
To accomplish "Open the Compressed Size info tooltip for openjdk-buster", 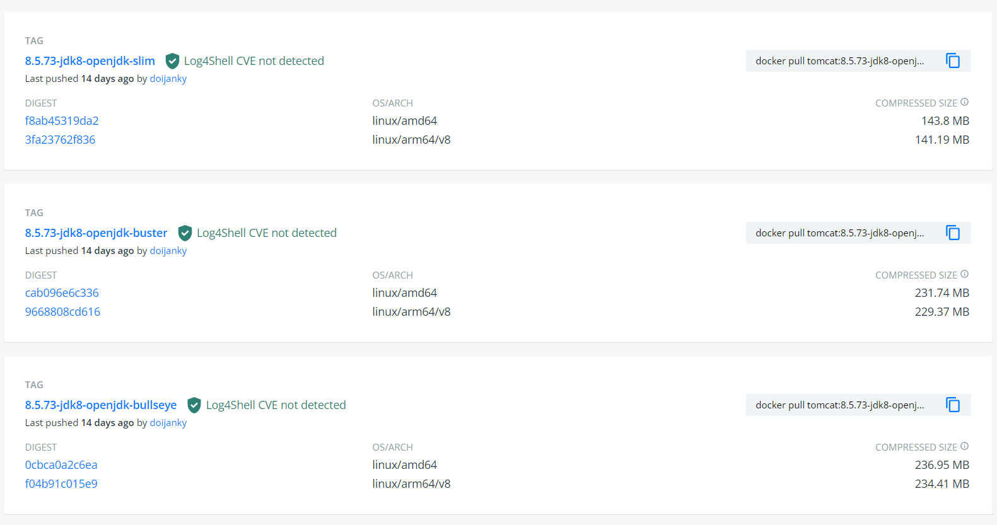I will pos(965,274).
